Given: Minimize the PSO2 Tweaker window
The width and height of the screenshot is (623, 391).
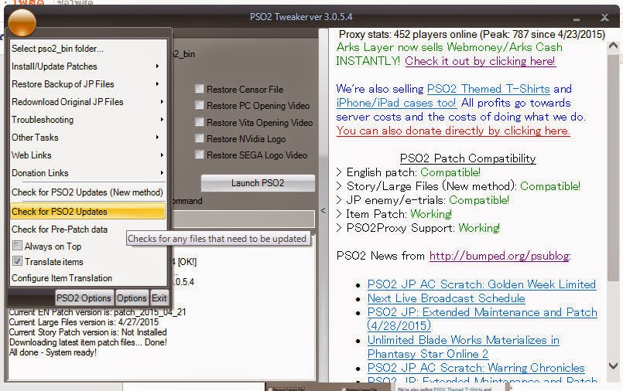Looking at the screenshot, I should tap(577, 19).
